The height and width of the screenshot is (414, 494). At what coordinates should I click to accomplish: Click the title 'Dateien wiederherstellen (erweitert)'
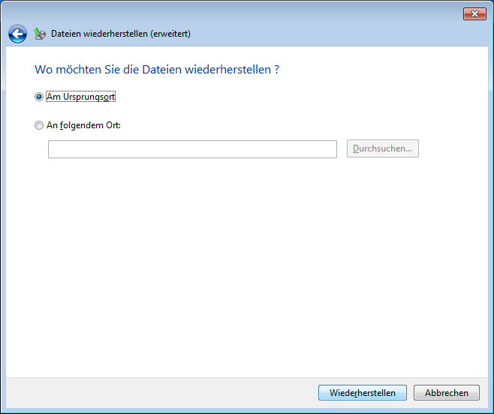coord(120,34)
